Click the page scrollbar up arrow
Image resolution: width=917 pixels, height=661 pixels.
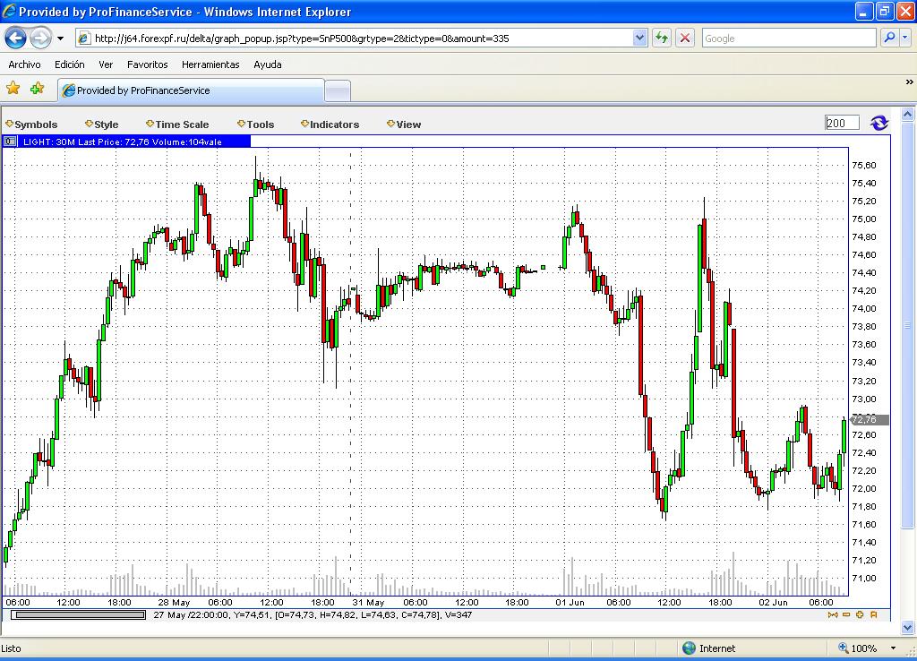tap(908, 114)
